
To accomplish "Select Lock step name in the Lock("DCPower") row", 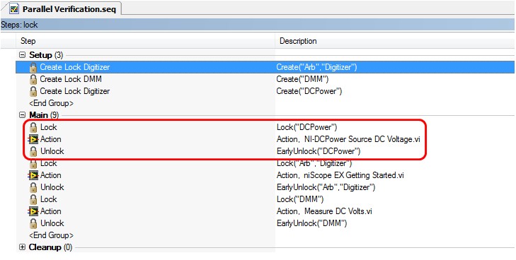I will (x=48, y=127).
